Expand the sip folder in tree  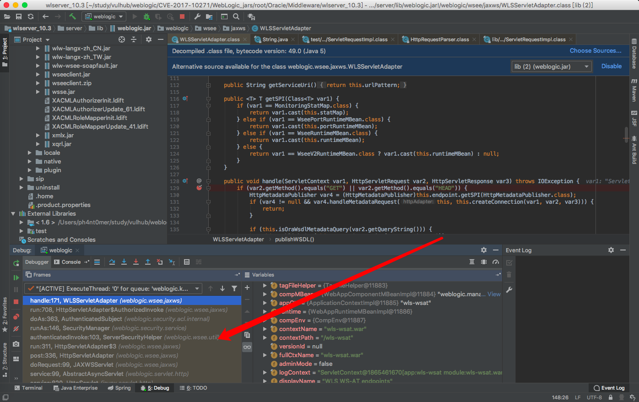(x=22, y=179)
